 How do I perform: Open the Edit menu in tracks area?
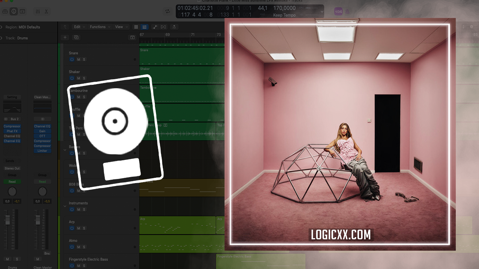79,27
